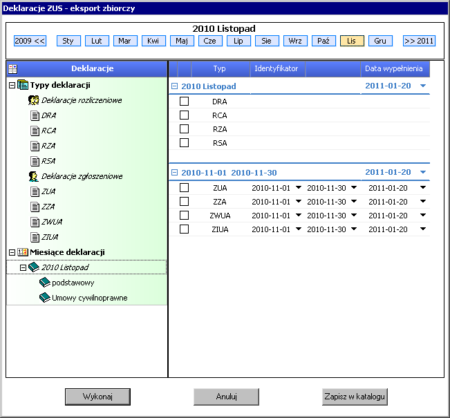The height and width of the screenshot is (418, 450).
Task: Select Deklaracje rozliczeniowe tree item
Action: click(82, 100)
